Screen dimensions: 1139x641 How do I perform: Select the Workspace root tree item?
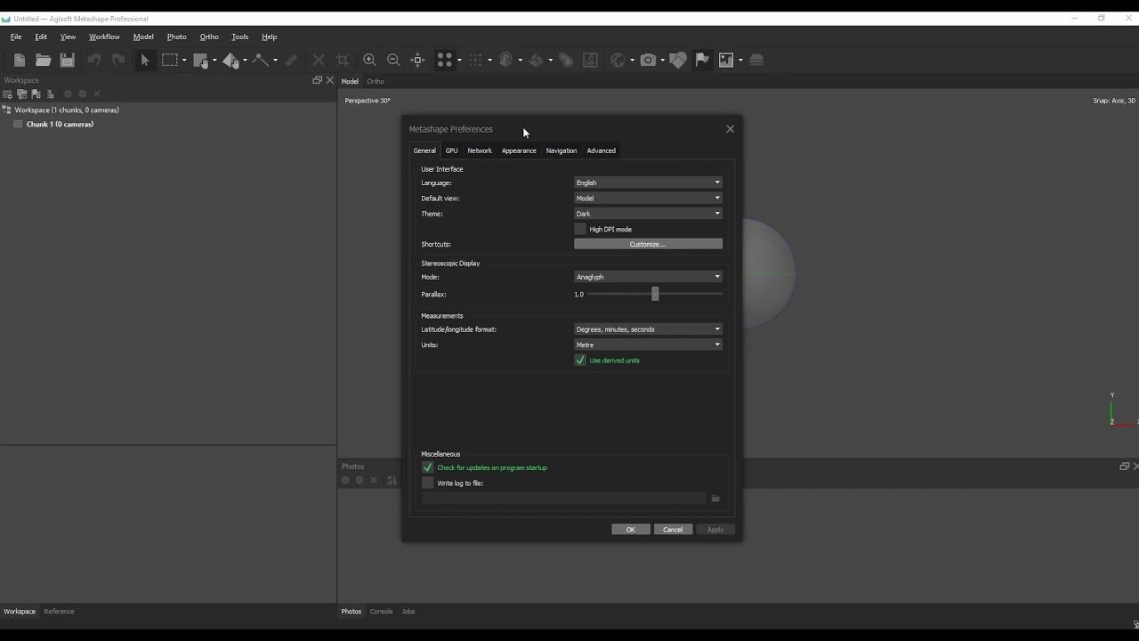67,110
